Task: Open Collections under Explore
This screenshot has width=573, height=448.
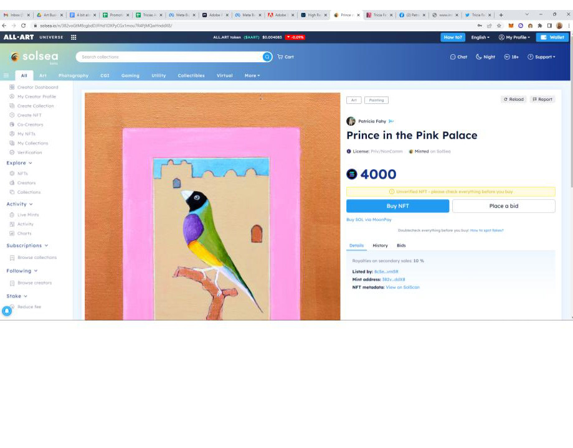Action: [x=25, y=192]
